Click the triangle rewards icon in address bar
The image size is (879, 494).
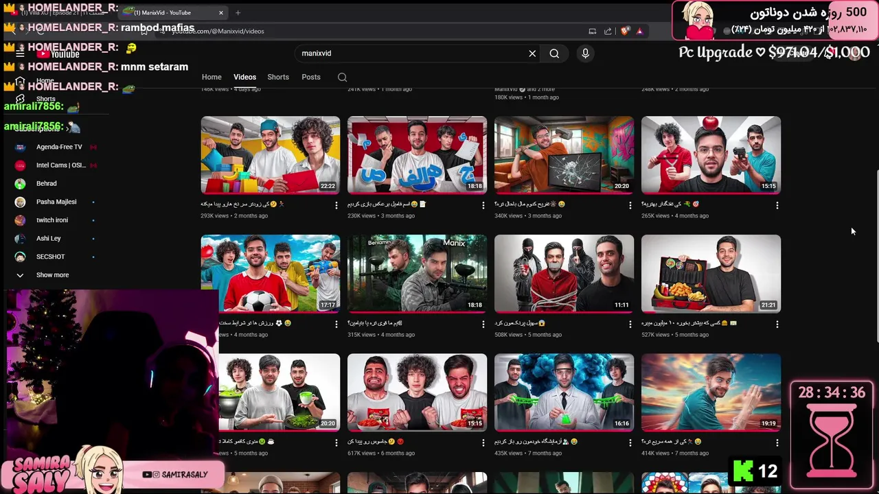(x=639, y=31)
